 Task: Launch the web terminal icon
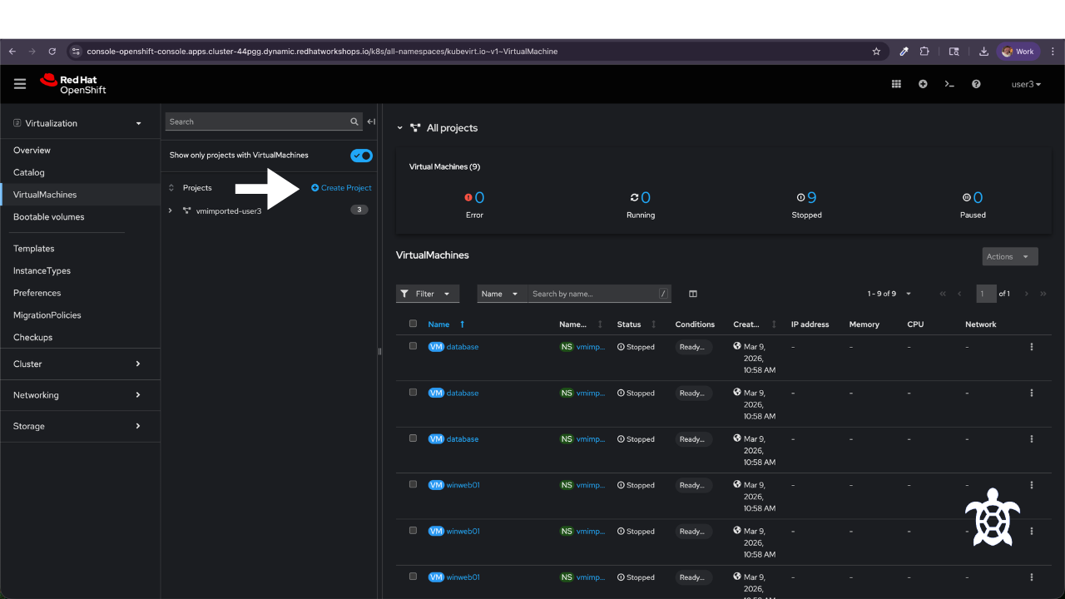point(949,84)
